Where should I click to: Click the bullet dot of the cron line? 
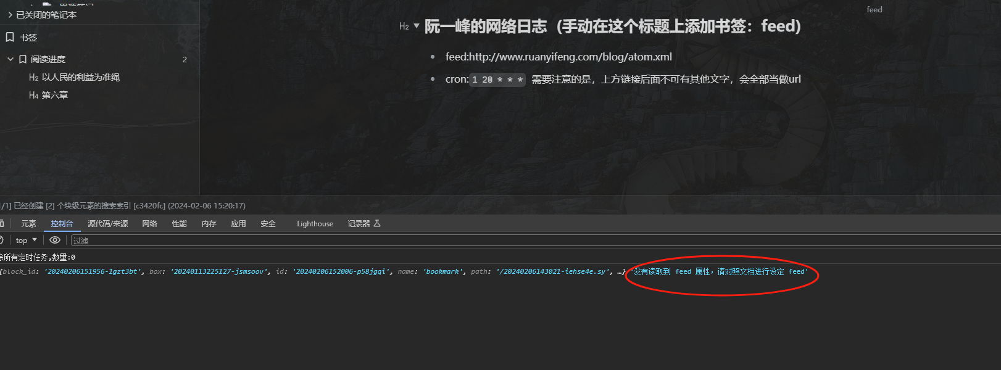pos(433,79)
